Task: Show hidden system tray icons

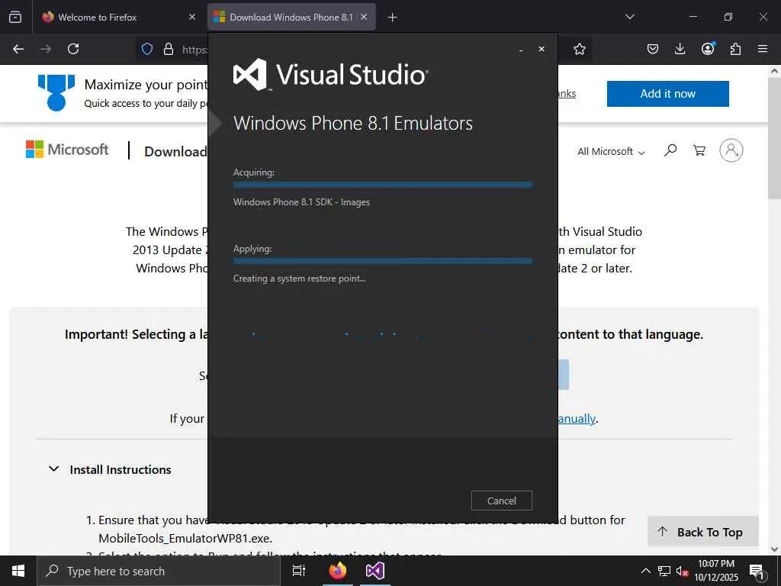Action: pos(645,571)
